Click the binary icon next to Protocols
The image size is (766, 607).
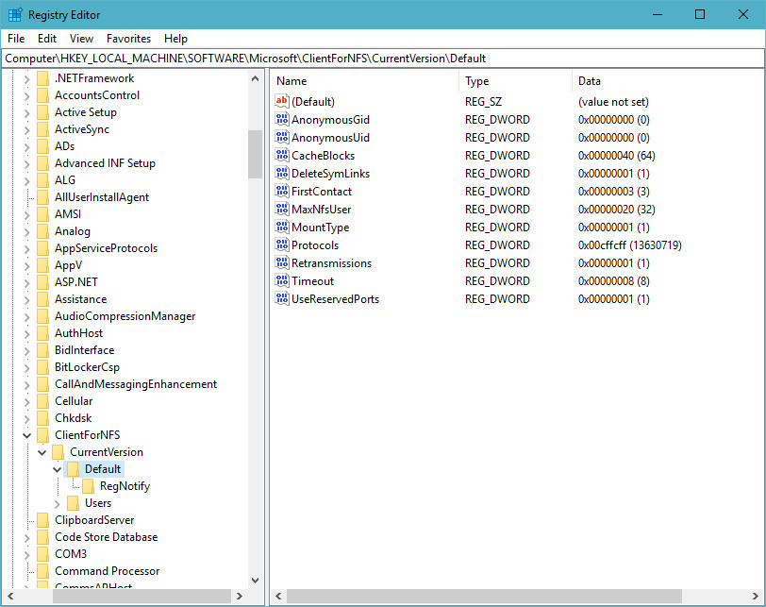pyautogui.click(x=281, y=245)
